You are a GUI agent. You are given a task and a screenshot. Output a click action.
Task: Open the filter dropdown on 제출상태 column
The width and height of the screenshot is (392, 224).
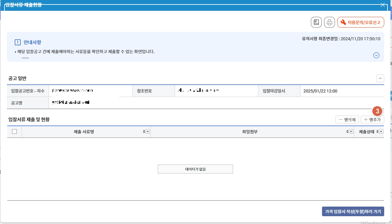click(x=380, y=131)
